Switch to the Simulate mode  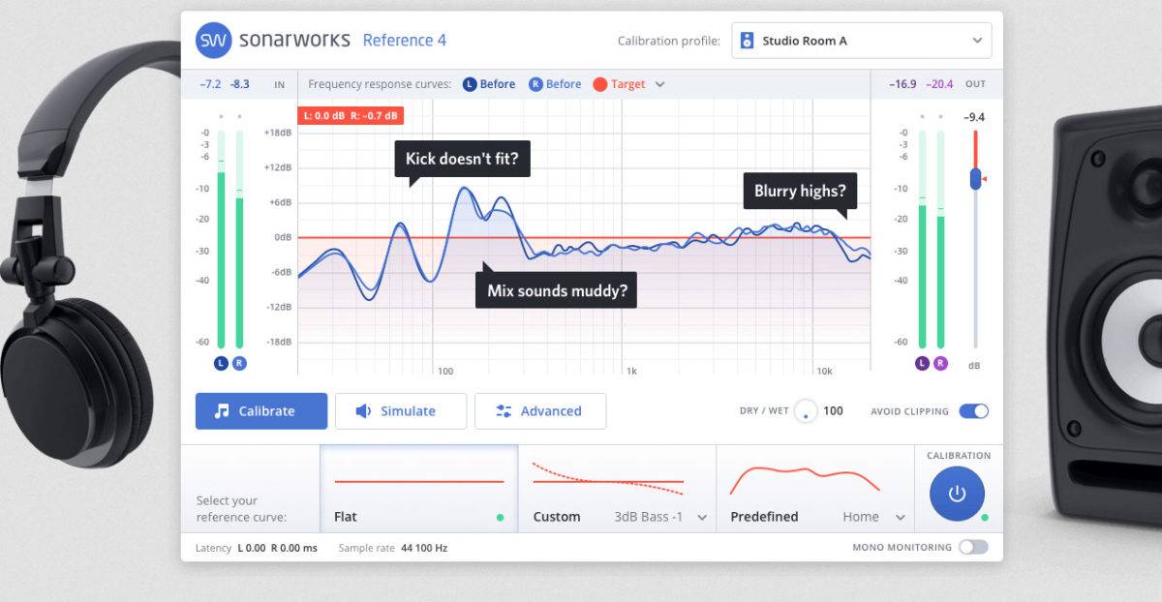pos(401,411)
